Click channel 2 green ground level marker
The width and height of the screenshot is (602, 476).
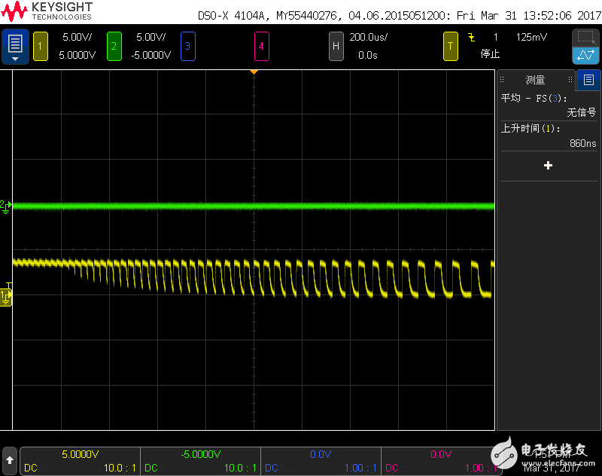point(5,206)
